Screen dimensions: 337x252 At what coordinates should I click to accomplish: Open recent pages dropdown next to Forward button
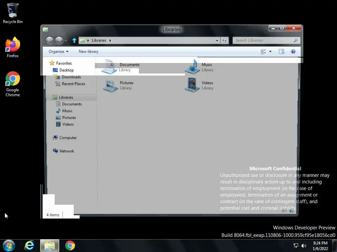pyautogui.click(x=66, y=40)
